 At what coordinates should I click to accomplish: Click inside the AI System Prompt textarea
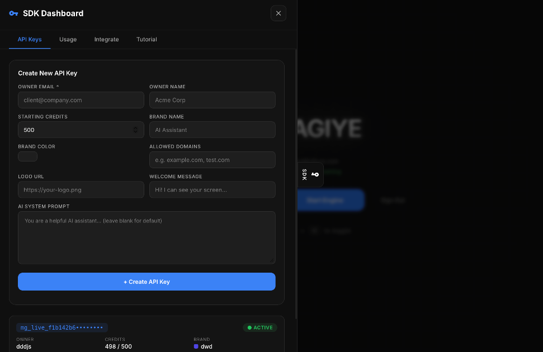click(x=147, y=237)
